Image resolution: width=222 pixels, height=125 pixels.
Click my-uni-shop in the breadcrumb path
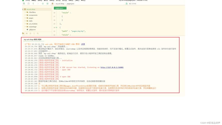click(60, 4)
